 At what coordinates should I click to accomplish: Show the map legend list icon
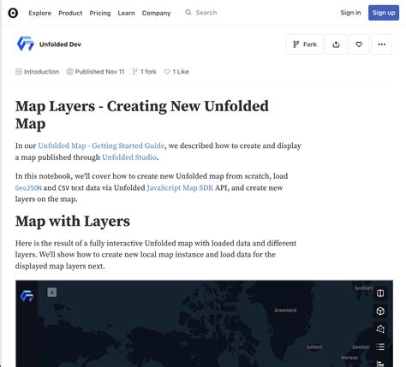[x=380, y=346]
